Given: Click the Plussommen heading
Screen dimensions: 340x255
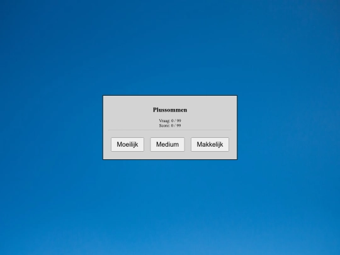Looking at the screenshot, I should 170,110.
